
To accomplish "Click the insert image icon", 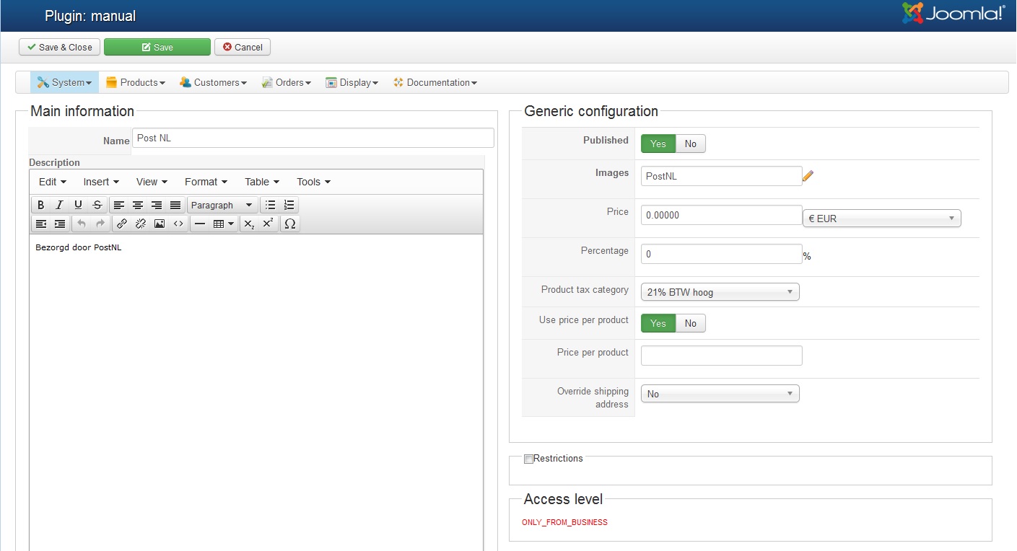I will tap(160, 224).
